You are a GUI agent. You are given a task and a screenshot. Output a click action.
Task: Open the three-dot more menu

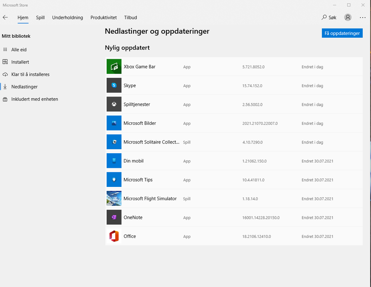point(362,18)
